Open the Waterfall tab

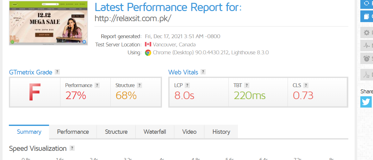(155, 132)
